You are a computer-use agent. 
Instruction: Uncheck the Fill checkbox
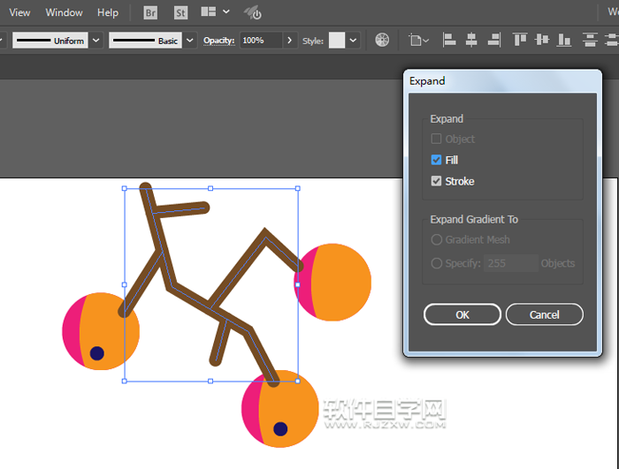click(x=436, y=160)
